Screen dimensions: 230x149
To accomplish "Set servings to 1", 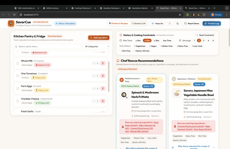I will (194, 40).
